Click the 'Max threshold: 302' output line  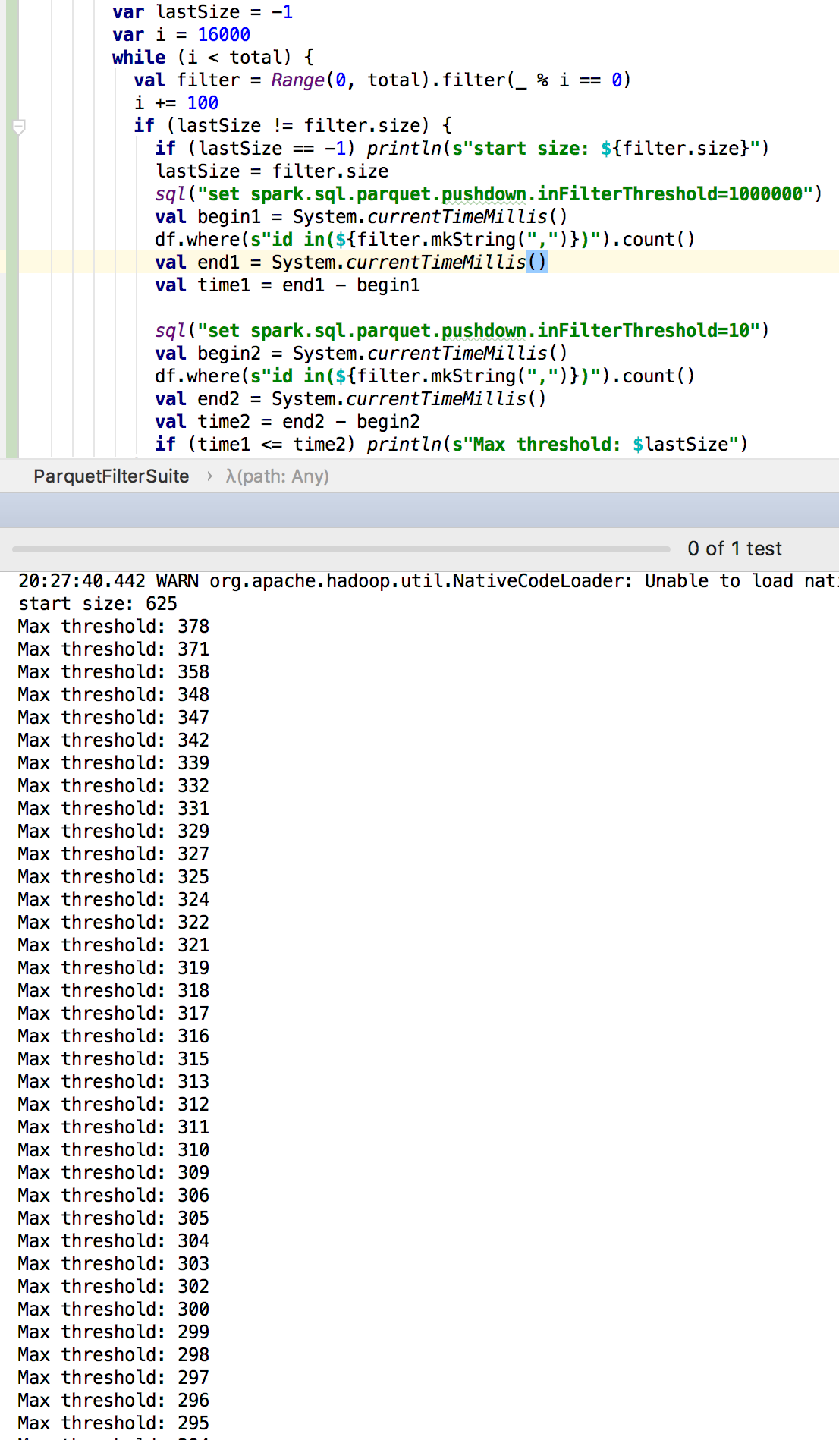point(114,1287)
